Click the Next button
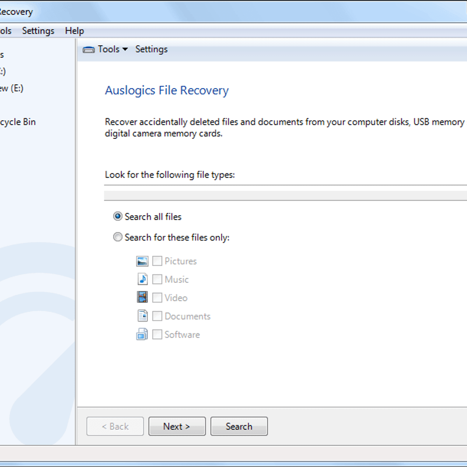This screenshot has height=467, width=467. tap(177, 426)
